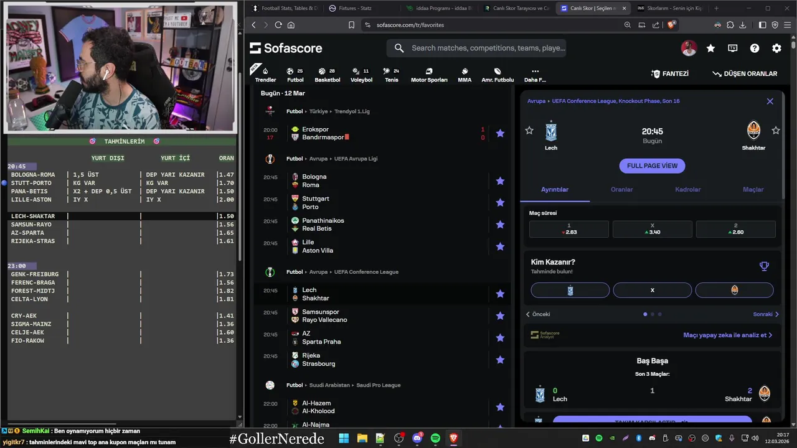Screen dimensions: 797x448
Task: Switch to the Oranlar tab
Action: pyautogui.click(x=621, y=189)
